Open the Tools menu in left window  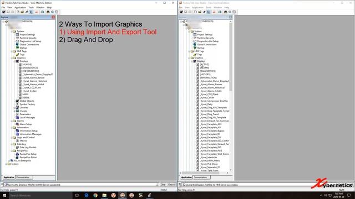coord(31,7)
